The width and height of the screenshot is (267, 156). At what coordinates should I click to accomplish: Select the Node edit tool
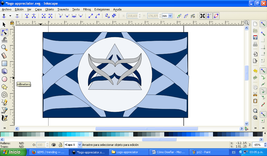(4, 32)
